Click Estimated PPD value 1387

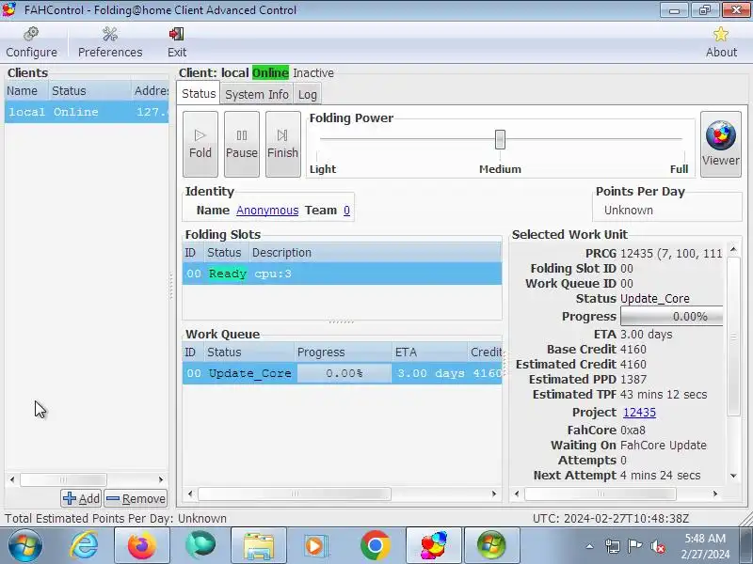[x=633, y=380]
